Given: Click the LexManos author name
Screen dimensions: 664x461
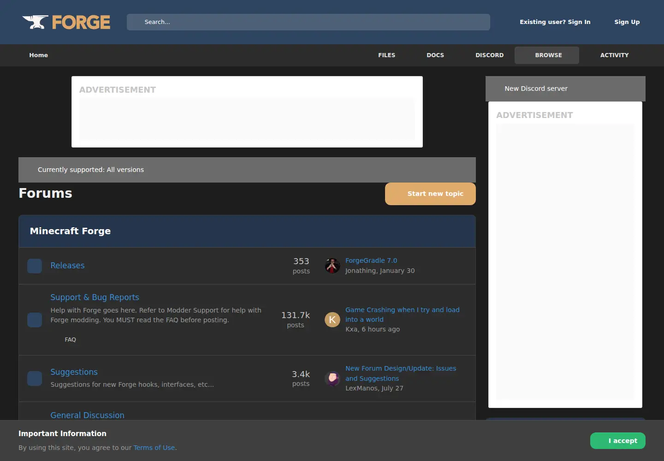Looking at the screenshot, I should (362, 389).
